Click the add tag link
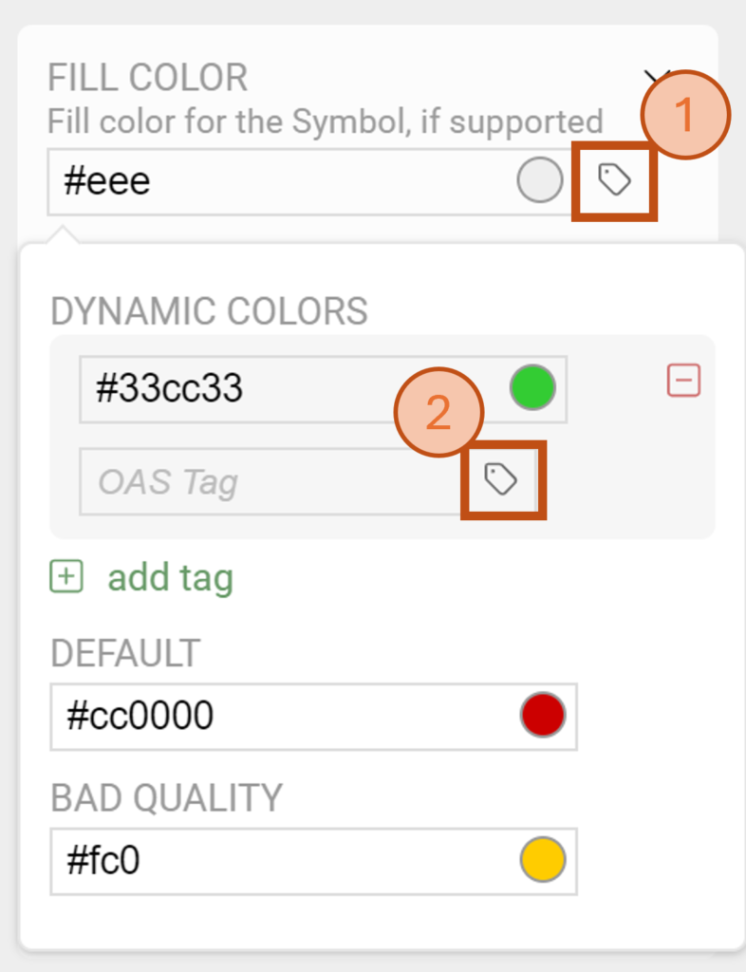 [x=171, y=577]
